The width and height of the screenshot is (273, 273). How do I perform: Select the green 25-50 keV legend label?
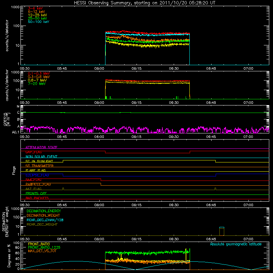pyautogui.click(x=38, y=18)
